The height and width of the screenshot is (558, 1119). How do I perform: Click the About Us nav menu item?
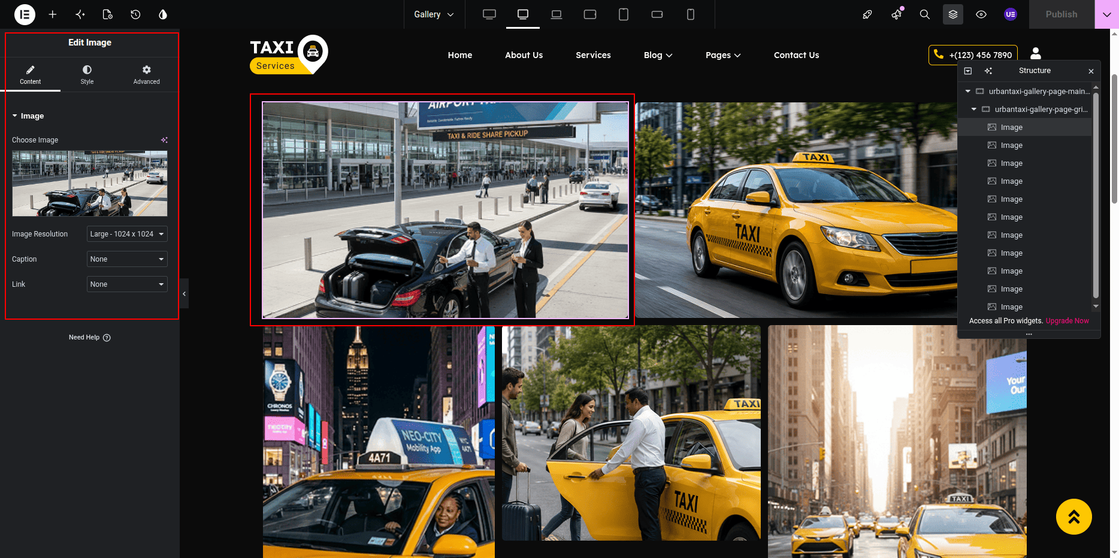point(524,55)
